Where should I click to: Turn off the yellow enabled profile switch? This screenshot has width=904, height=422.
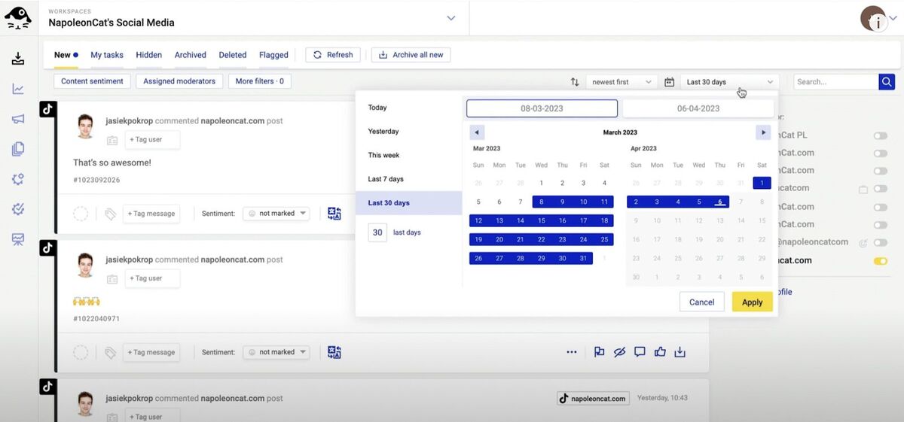point(880,261)
